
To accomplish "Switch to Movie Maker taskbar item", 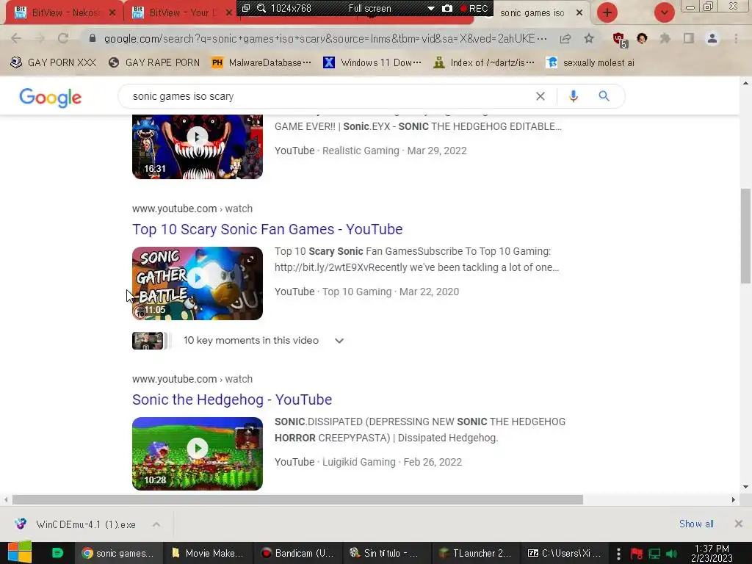I will [x=206, y=553].
